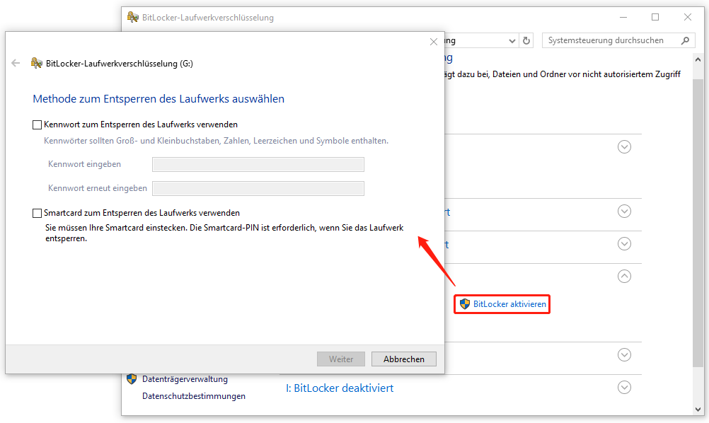
Task: Collapse the expanded drive section chevron
Action: point(624,276)
